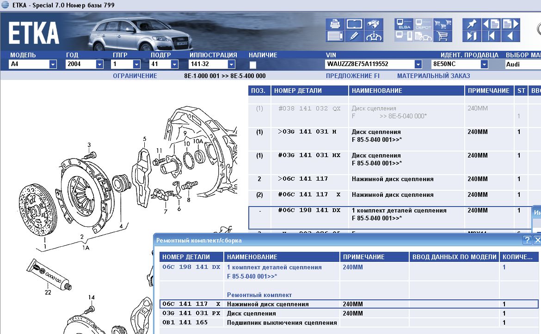Click 06C 198 141 DX in dialog header row

pyautogui.click(x=191, y=267)
